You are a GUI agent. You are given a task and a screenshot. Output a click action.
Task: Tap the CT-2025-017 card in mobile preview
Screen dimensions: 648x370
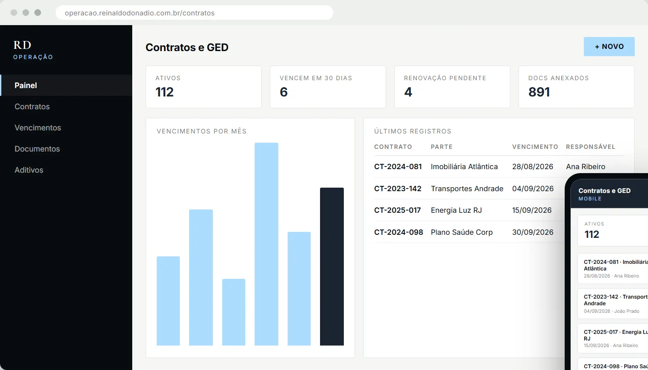(x=613, y=338)
